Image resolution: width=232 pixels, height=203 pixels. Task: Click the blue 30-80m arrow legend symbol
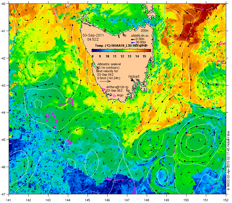pos(133,43)
